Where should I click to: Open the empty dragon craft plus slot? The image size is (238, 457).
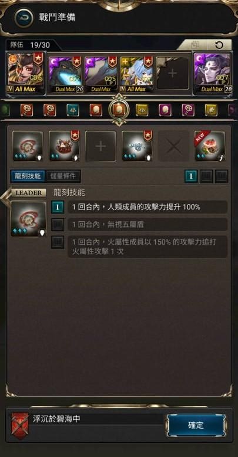point(100,146)
